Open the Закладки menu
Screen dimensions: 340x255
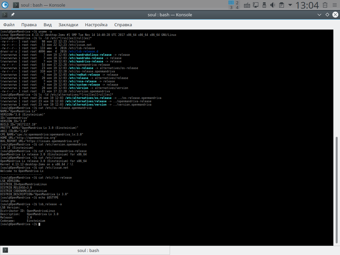[68, 25]
